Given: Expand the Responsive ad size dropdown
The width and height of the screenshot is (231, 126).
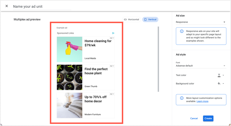Looking at the screenshot, I should tap(201, 22).
